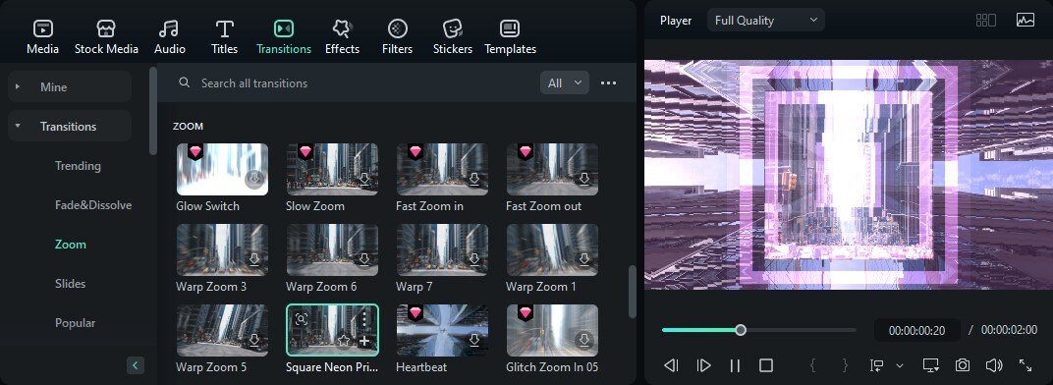
Task: Open the Stock Media tab
Action: pos(106,37)
